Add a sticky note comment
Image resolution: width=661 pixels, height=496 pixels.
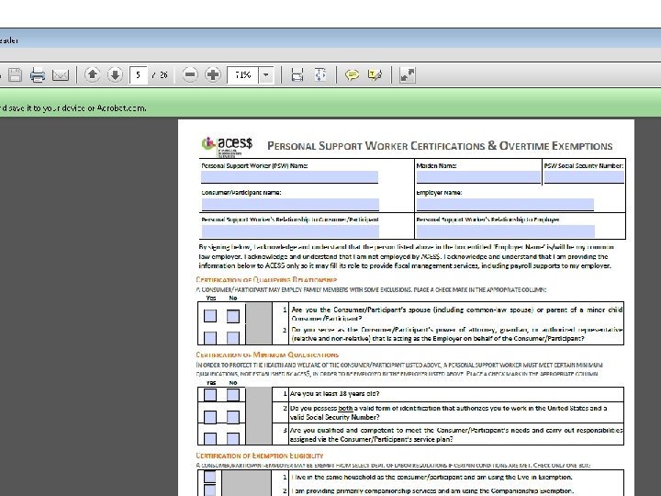click(352, 75)
